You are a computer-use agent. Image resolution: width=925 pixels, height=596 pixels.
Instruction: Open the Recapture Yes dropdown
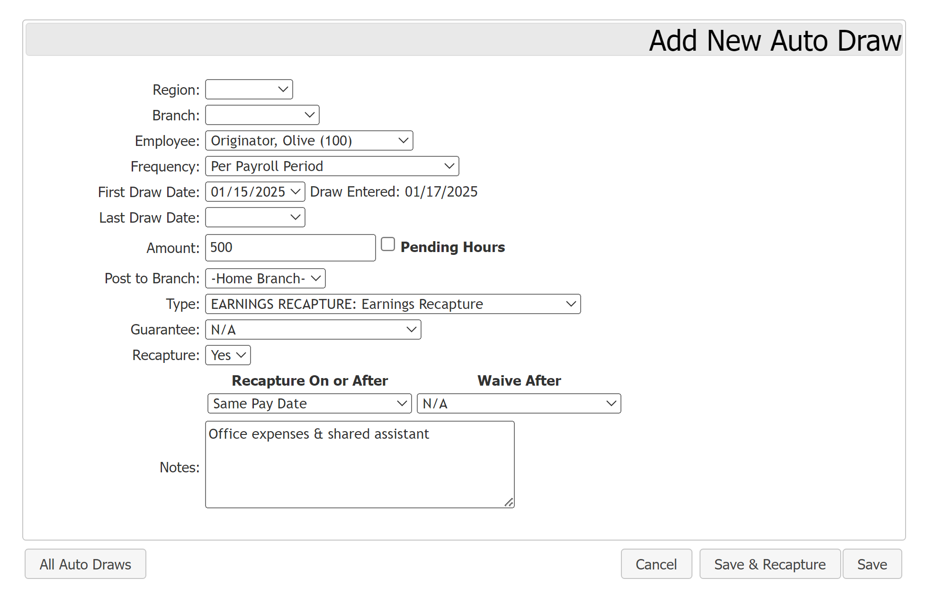[228, 355]
